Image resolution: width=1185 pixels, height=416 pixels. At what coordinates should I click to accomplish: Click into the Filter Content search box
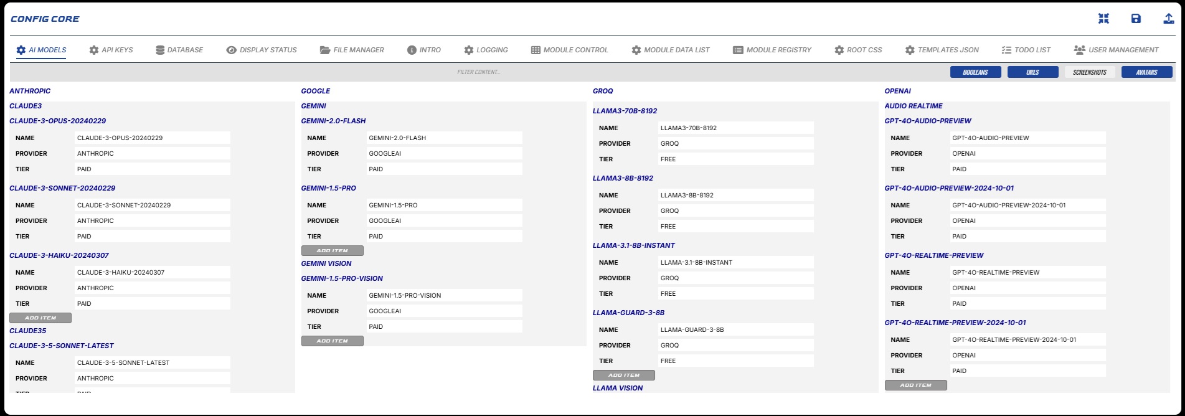(x=478, y=72)
